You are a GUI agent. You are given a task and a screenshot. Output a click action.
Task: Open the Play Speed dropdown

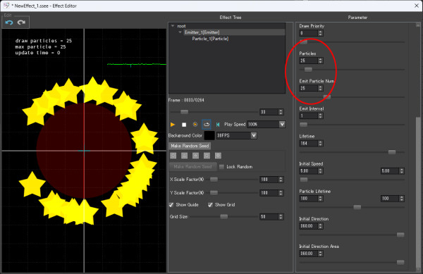[x=282, y=124]
